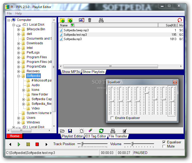
Task: Tick the Enable Equaliser checkbox
Action: pos(112,118)
